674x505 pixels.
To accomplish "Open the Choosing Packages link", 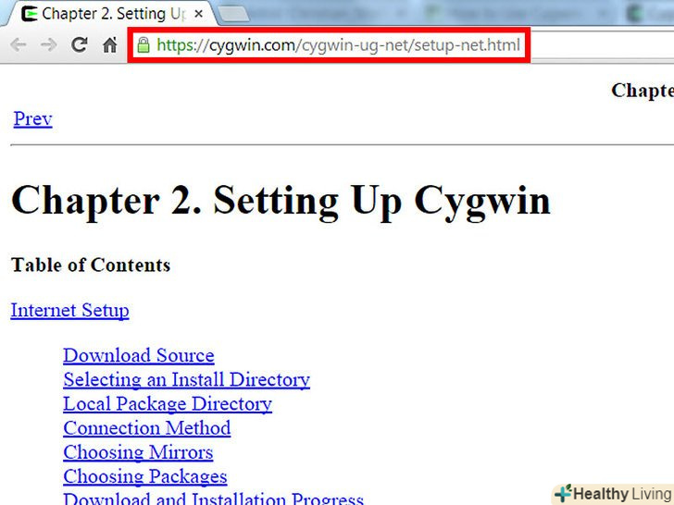I will tap(144, 476).
